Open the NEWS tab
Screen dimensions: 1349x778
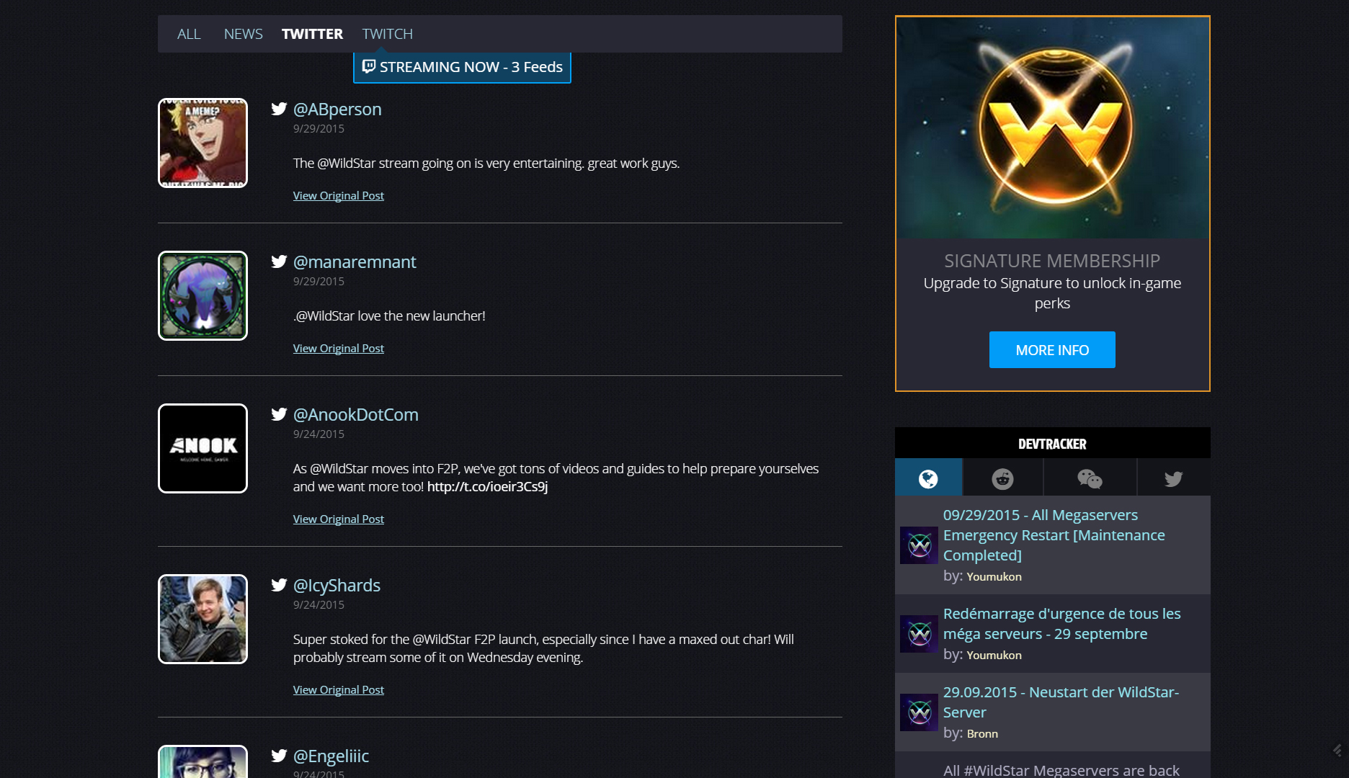pyautogui.click(x=243, y=34)
